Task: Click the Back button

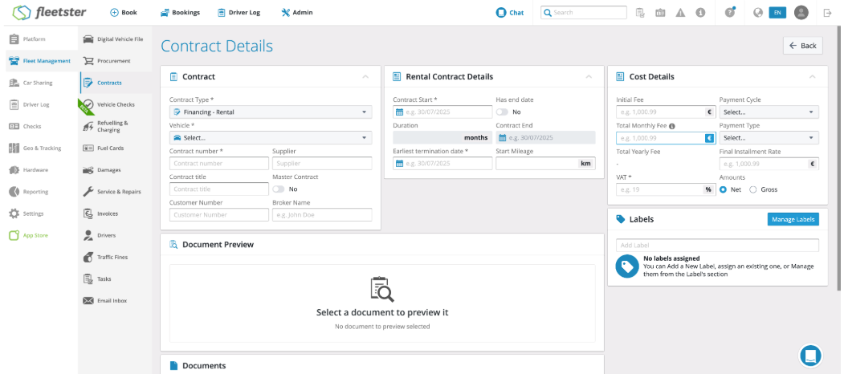Action: coord(802,46)
